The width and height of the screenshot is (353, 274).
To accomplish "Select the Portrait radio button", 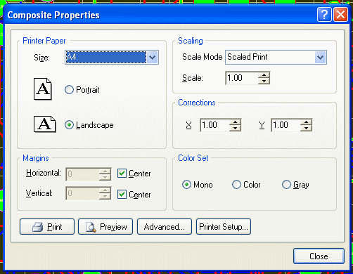I will [69, 90].
